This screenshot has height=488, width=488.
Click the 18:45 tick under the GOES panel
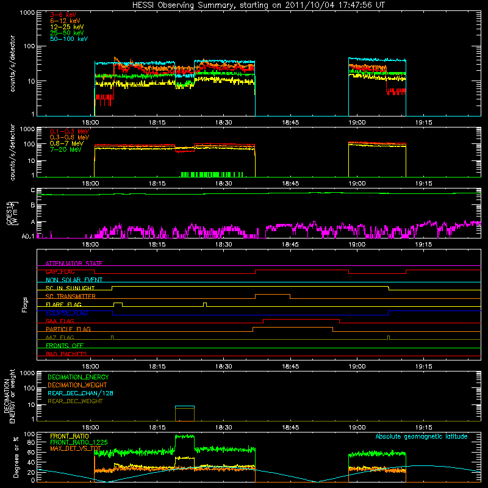tap(290, 245)
